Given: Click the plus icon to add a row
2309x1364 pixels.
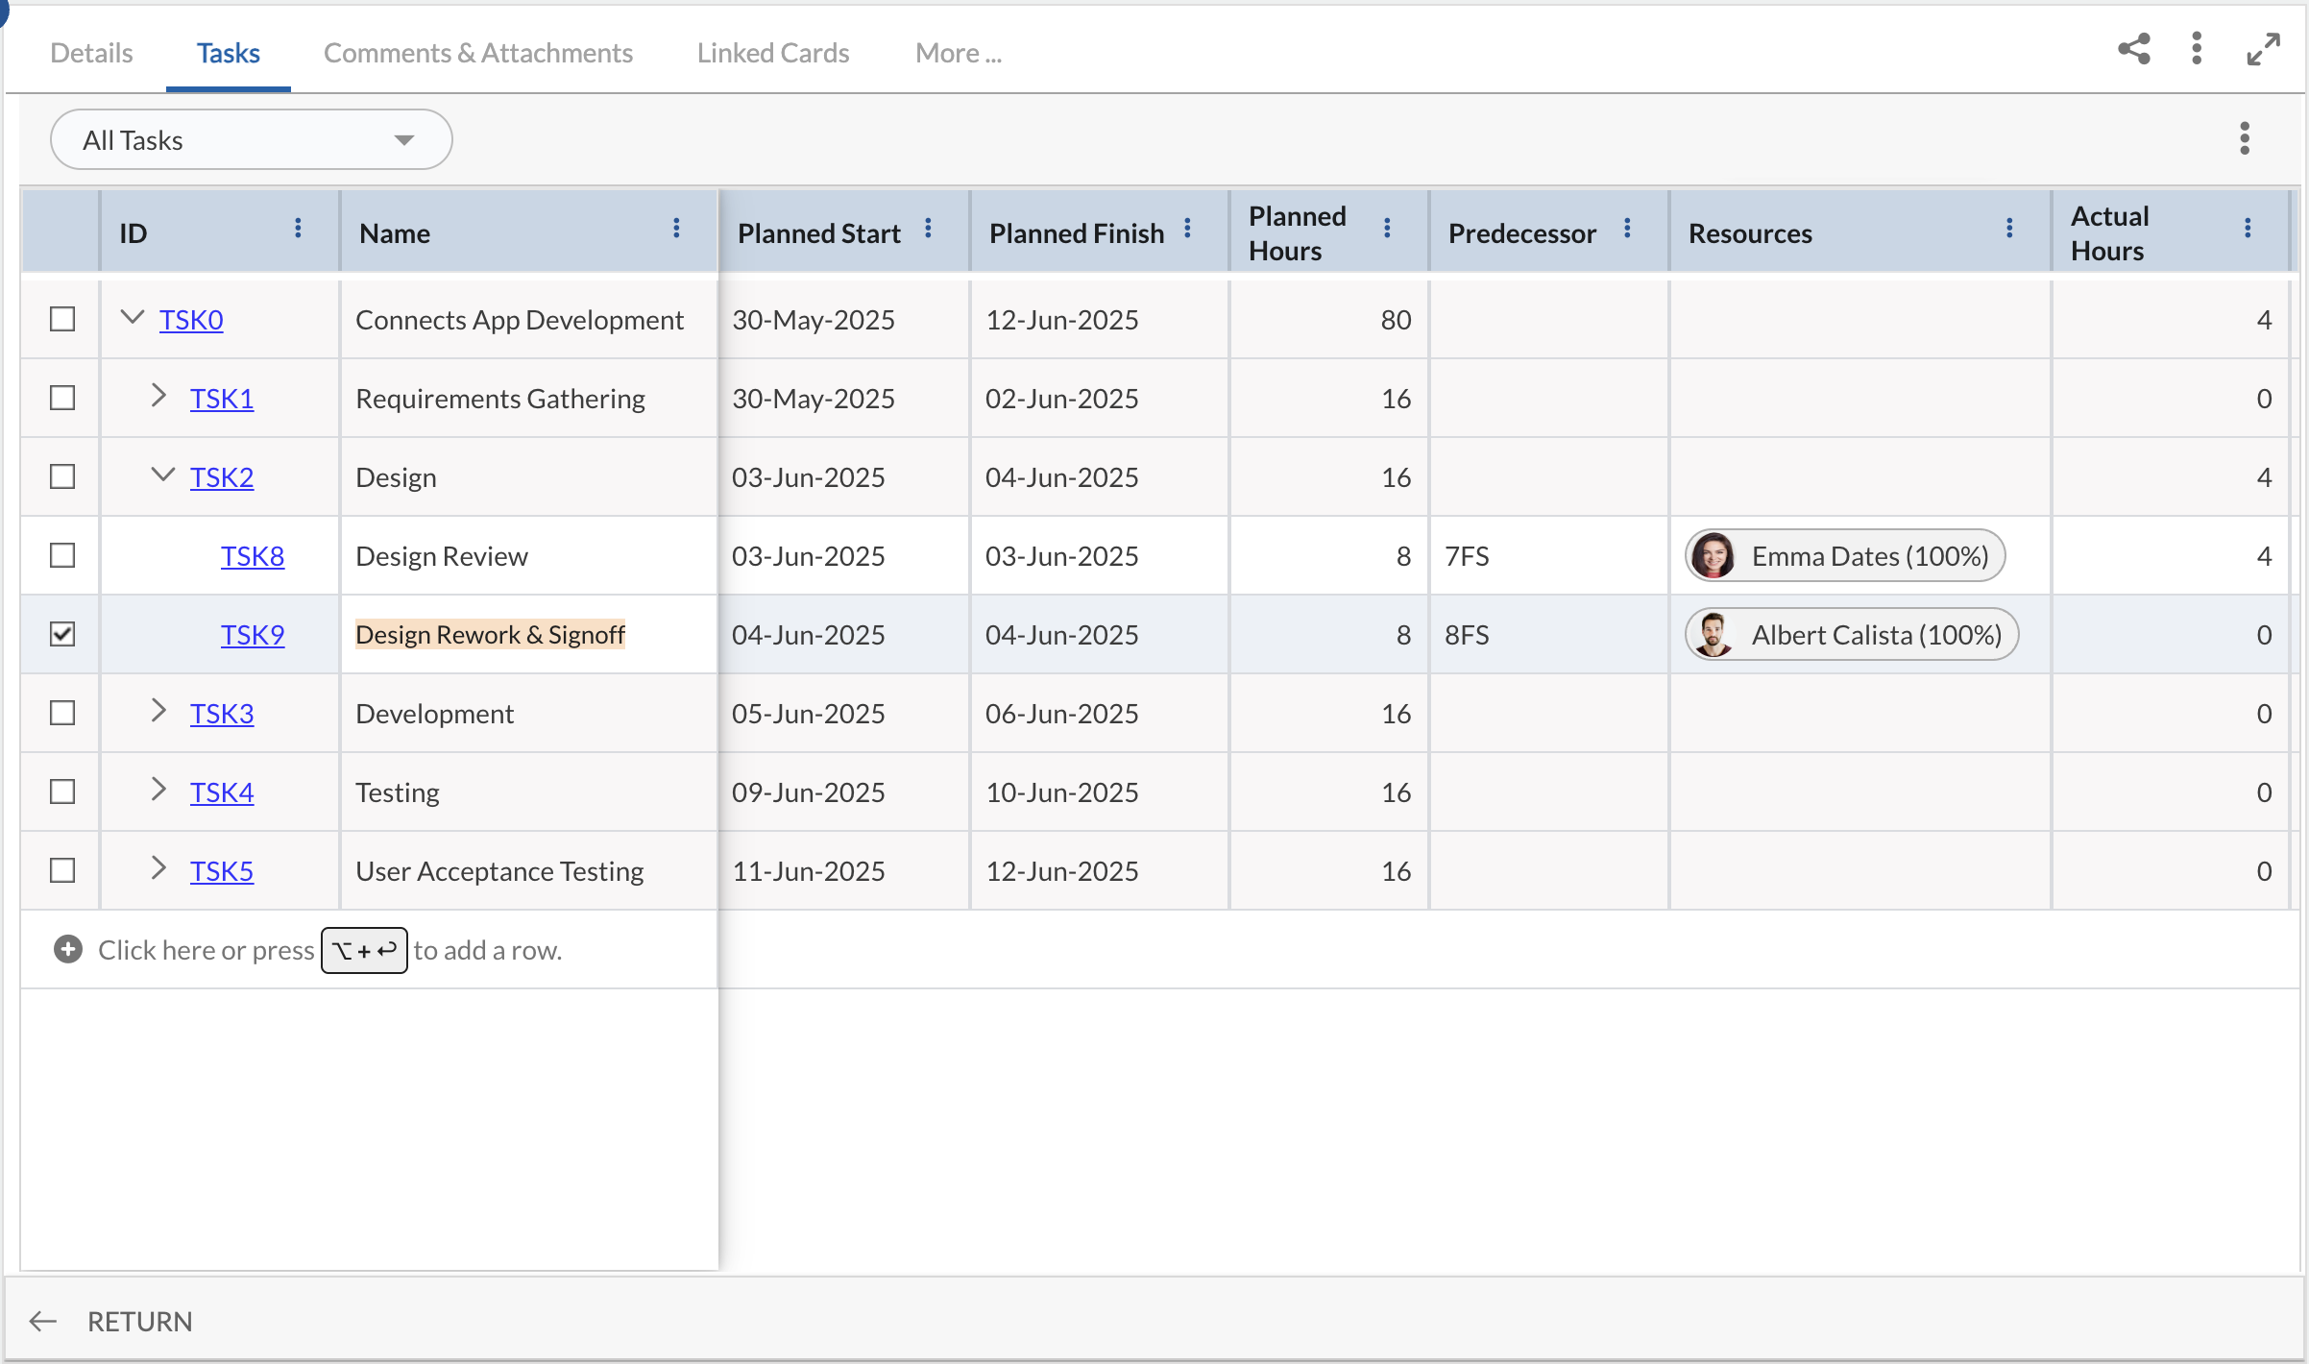Looking at the screenshot, I should tap(67, 949).
